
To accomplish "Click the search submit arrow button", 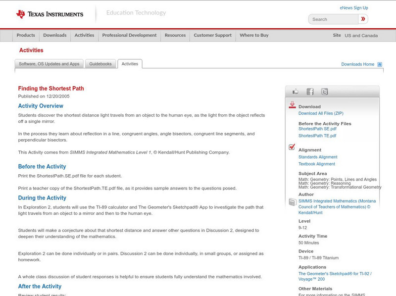I will (x=363, y=19).
